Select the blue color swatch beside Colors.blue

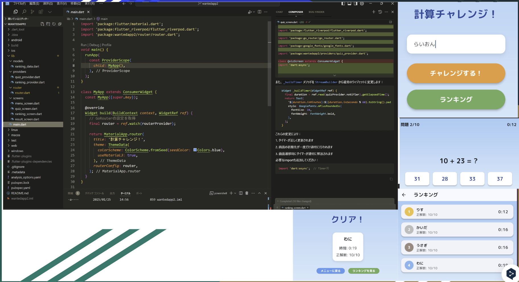(195, 150)
